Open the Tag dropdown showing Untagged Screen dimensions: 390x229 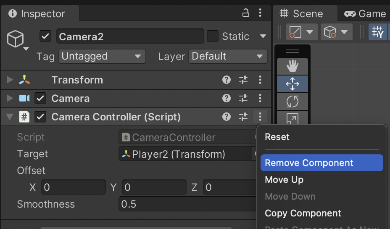pos(101,56)
